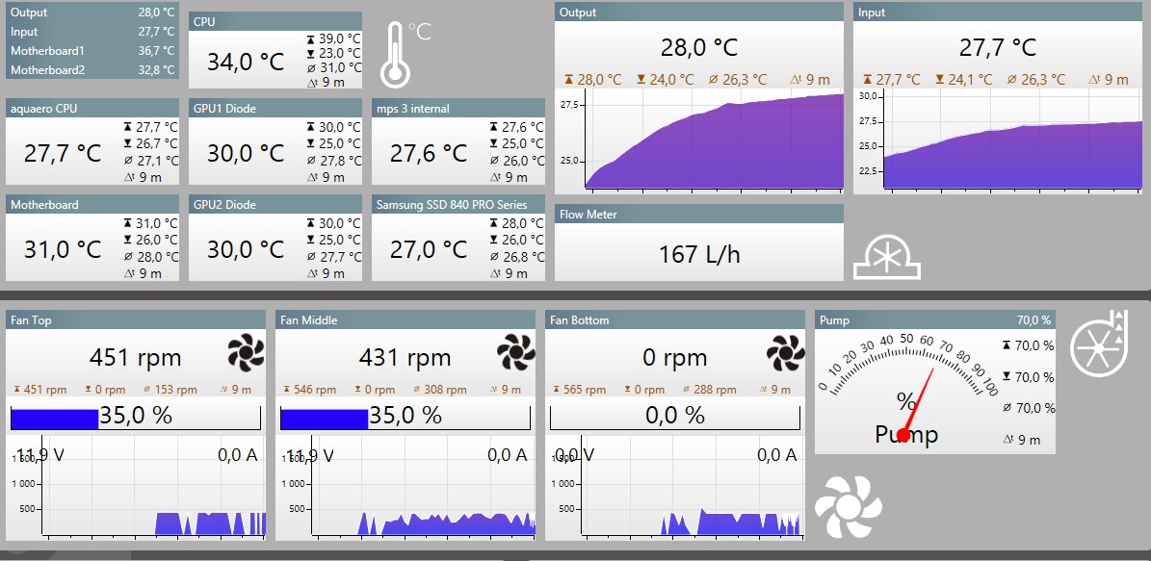Image resolution: width=1151 pixels, height=561 pixels.
Task: Click the large mps 3 internal 27,6 °C reading
Action: [428, 153]
